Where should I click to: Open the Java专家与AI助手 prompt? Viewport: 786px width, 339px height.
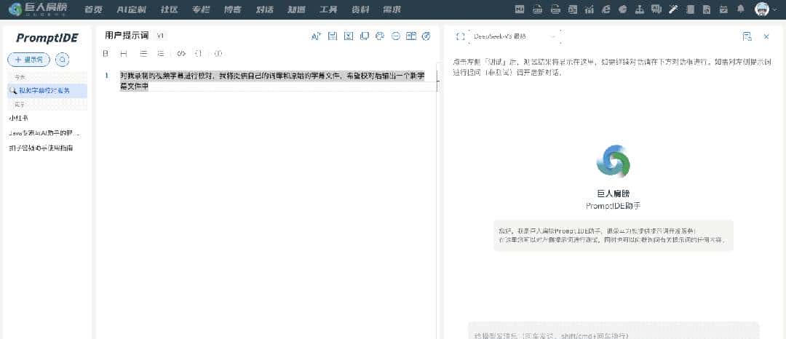44,133
